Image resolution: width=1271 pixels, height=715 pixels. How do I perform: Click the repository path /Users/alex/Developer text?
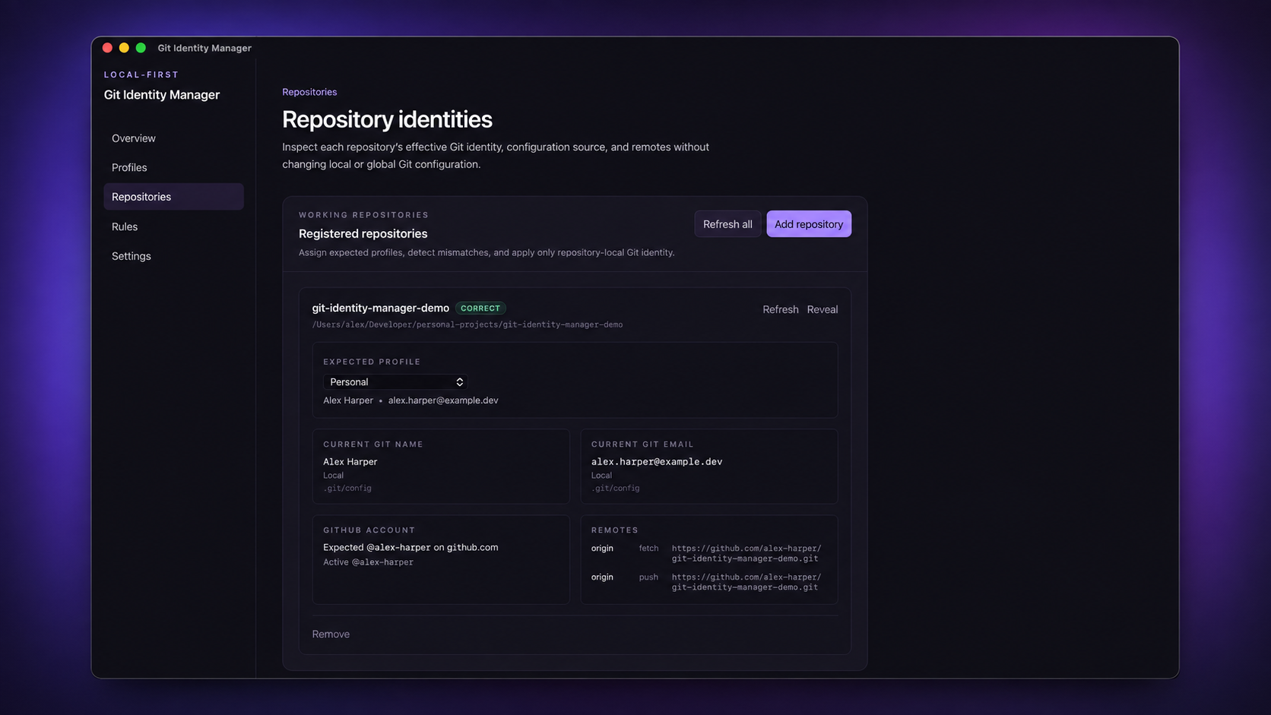pos(468,324)
